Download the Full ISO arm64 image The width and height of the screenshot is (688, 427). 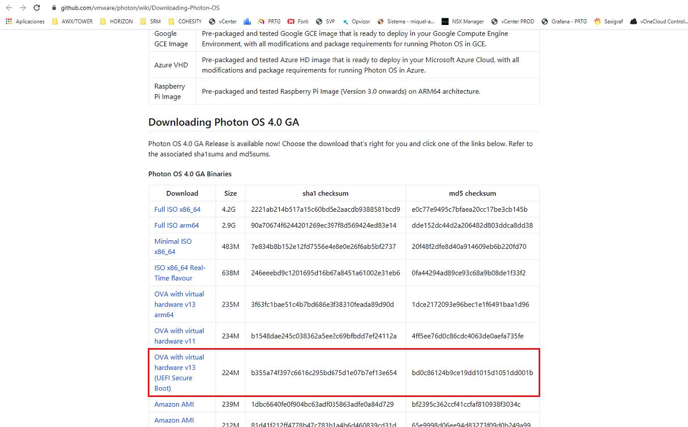coord(177,225)
